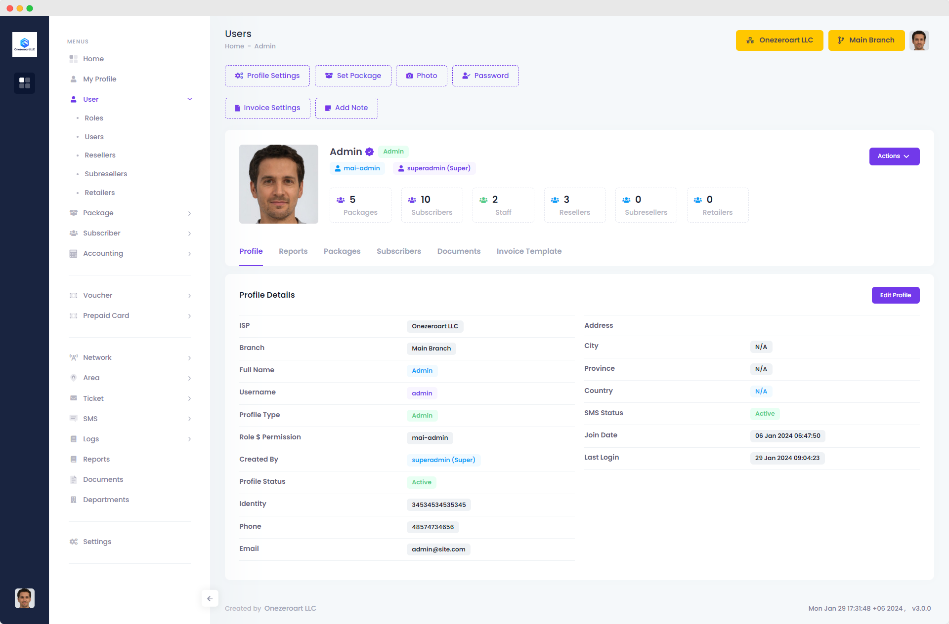This screenshot has width=949, height=624.
Task: Click the Package menu icon
Action: [73, 213]
